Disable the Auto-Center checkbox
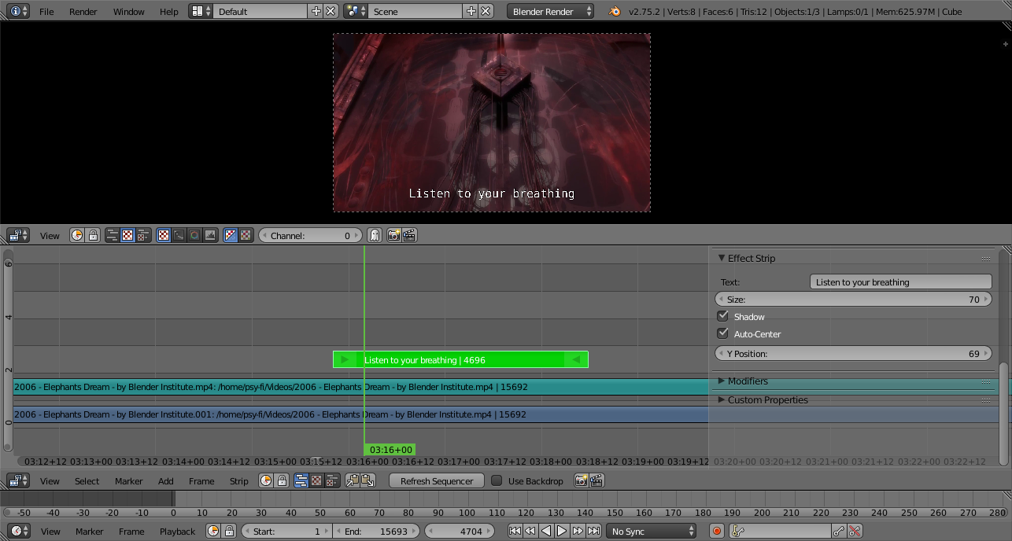The height and width of the screenshot is (541, 1012). tap(722, 333)
